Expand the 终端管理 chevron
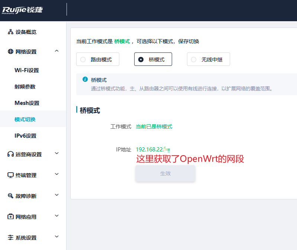Viewport: 297px width, 250px height. click(x=57, y=174)
